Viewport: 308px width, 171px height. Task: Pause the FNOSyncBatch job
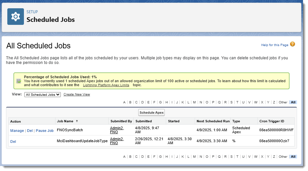click(45, 131)
